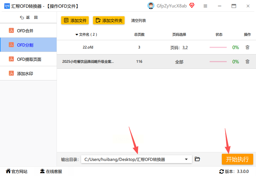
Task: Click the 总页数 column header
Action: (x=139, y=35)
